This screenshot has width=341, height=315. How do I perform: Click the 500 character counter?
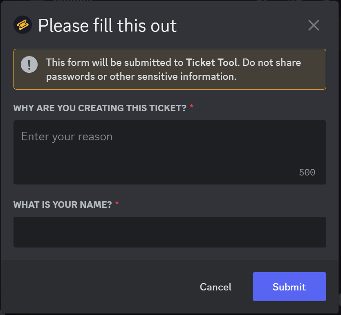(307, 173)
